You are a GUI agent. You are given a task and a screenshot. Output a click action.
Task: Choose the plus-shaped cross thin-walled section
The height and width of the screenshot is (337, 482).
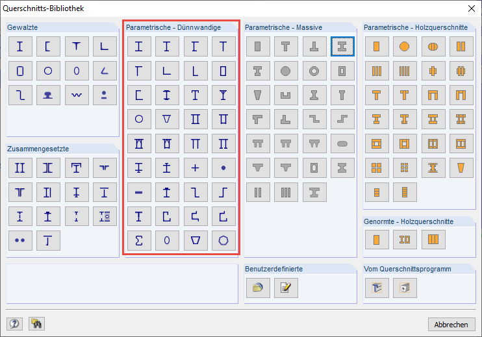[x=195, y=168]
